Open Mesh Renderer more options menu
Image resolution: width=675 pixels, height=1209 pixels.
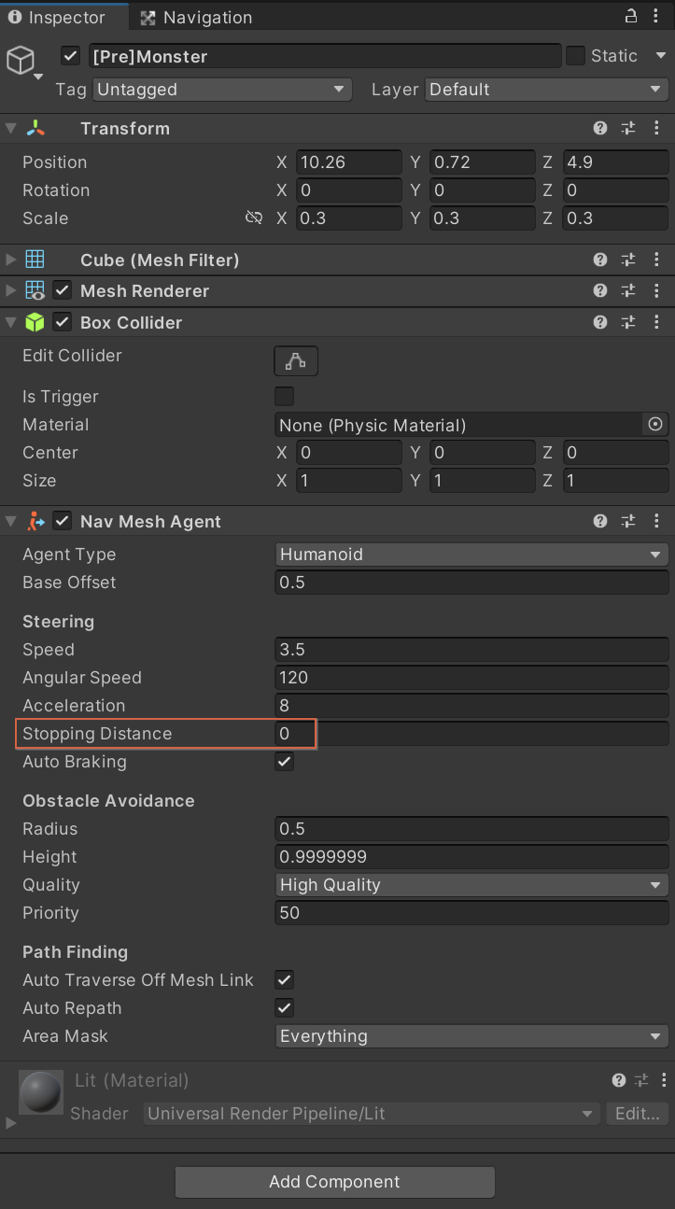[x=657, y=291]
